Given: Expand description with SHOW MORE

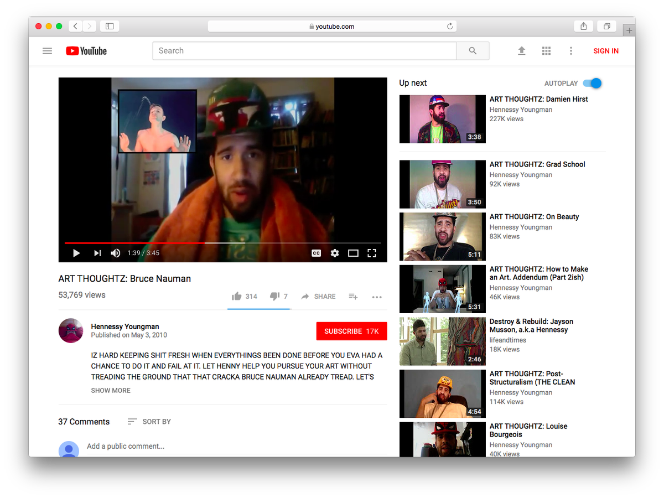Looking at the screenshot, I should [x=111, y=391].
